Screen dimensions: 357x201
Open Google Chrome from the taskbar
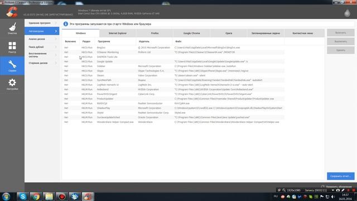tap(36, 197)
